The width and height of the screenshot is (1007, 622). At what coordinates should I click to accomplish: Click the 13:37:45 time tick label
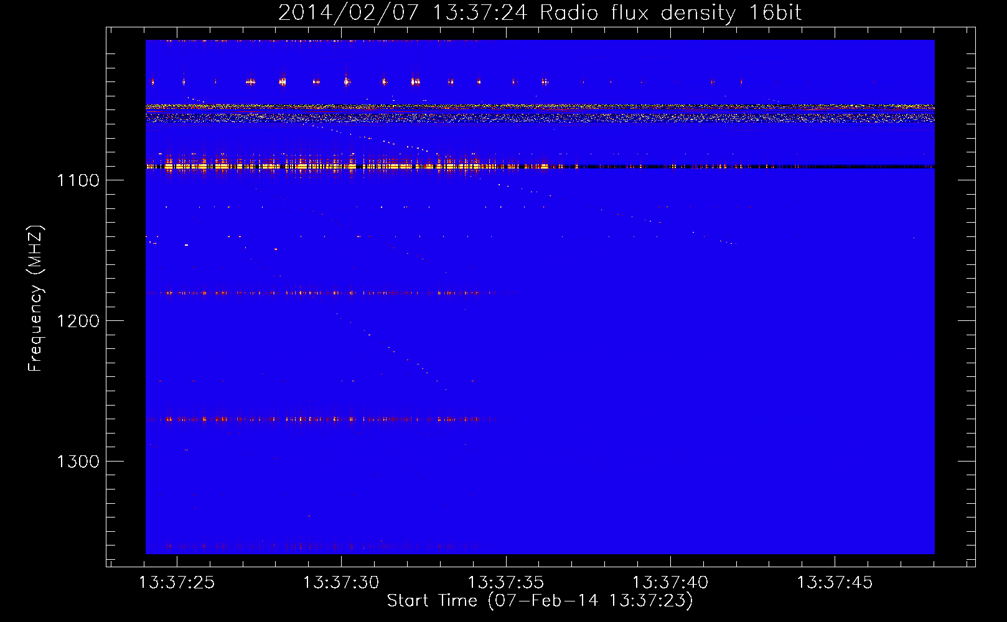coord(835,582)
